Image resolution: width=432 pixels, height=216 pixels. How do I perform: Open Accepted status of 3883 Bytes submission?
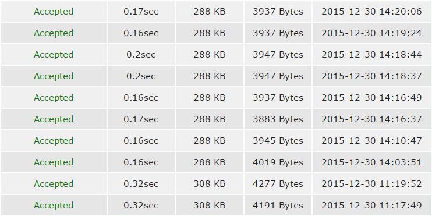point(54,119)
